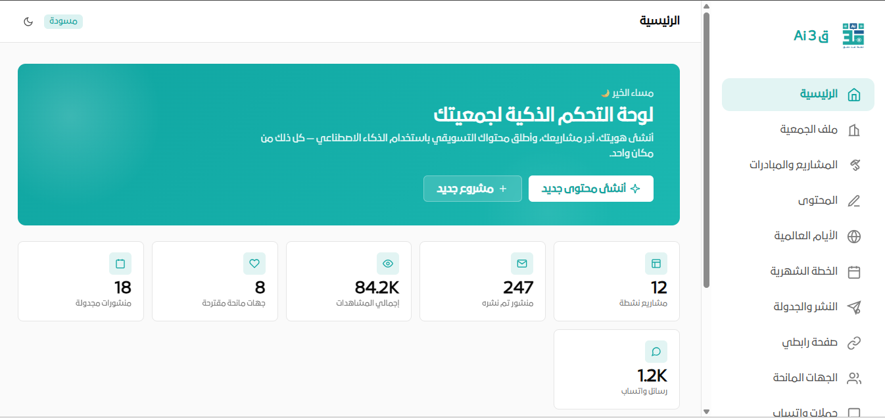Screen dimensions: 885x418
Task: Click the paper plane icon beside النشر والجدولة
Action: pyautogui.click(x=854, y=308)
